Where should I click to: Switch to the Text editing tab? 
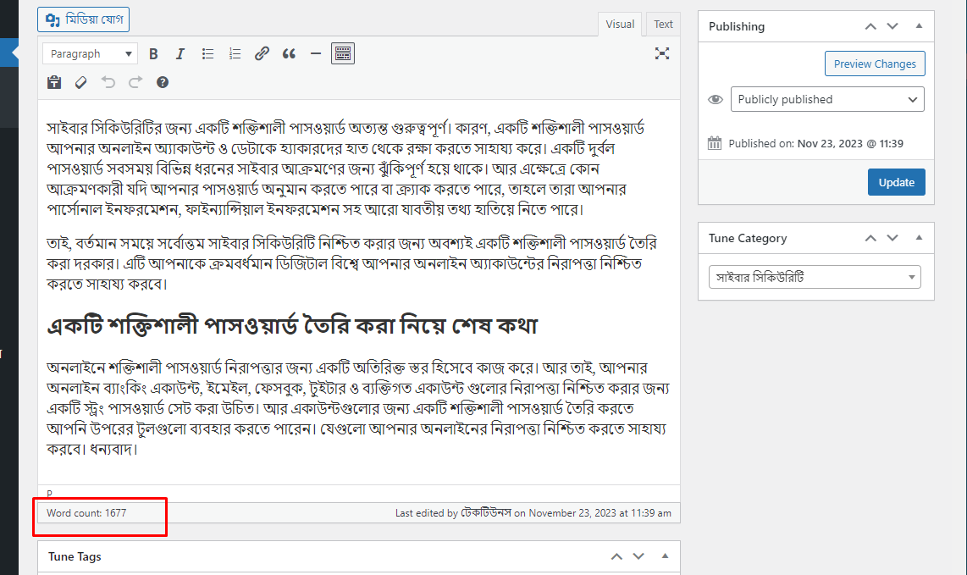click(x=663, y=25)
